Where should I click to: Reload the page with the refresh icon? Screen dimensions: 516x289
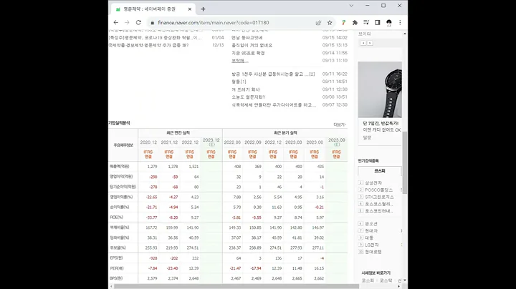pos(138,23)
